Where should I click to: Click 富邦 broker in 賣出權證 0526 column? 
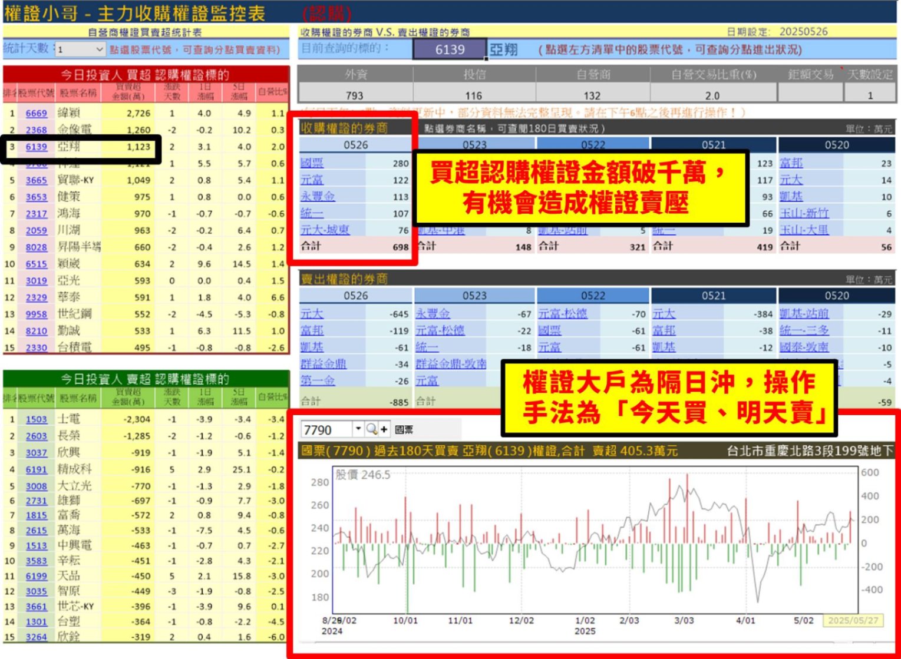pyautogui.click(x=312, y=330)
